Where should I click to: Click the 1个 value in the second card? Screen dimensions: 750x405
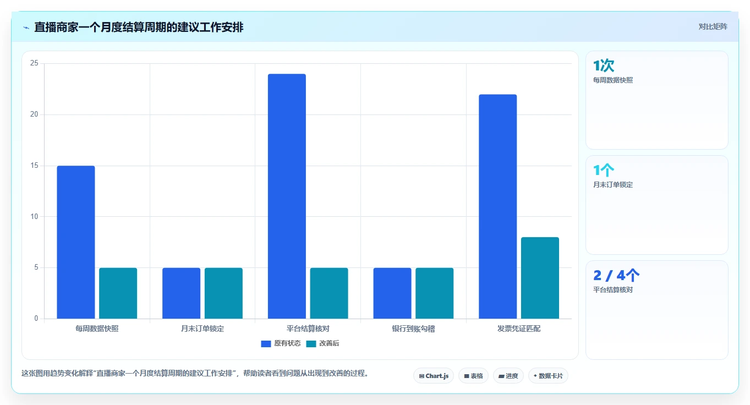coord(604,171)
